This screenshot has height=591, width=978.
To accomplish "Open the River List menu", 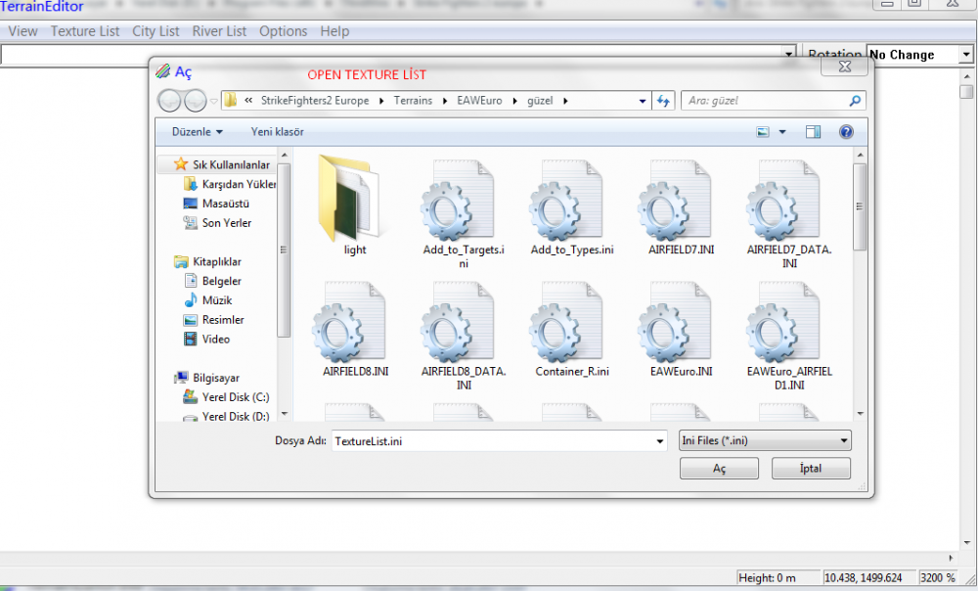I will 219,31.
